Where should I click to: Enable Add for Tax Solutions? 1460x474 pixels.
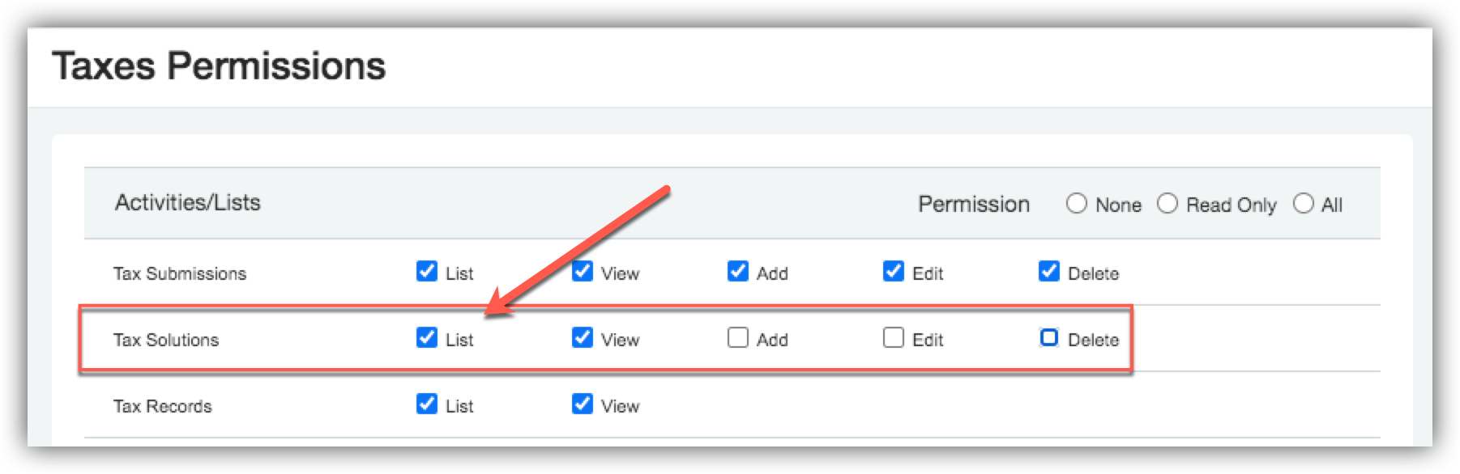[x=738, y=337]
